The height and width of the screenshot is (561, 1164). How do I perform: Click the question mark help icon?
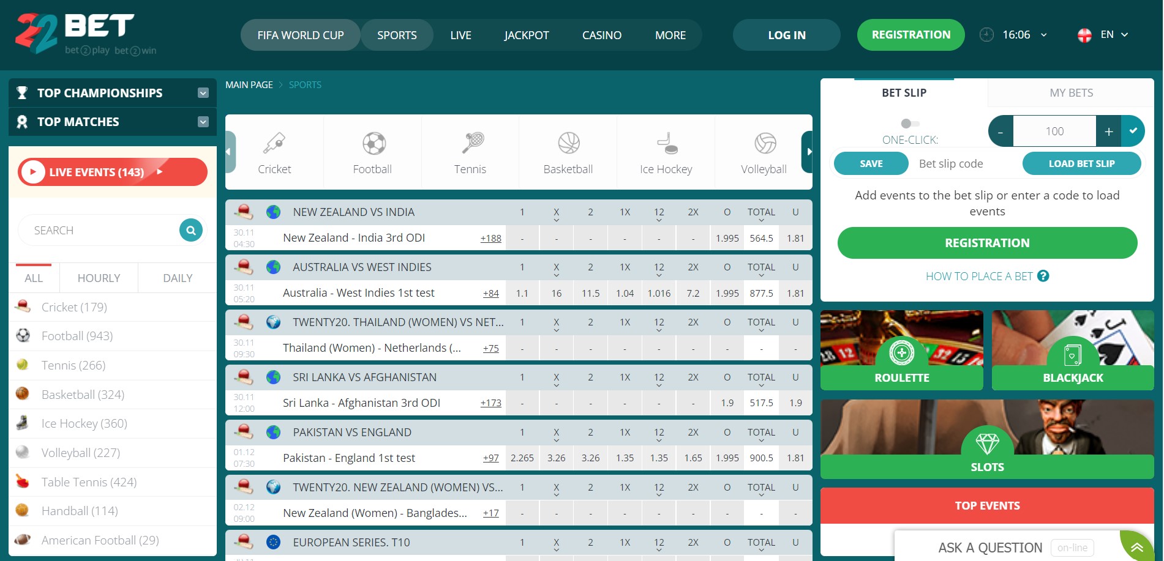click(x=1043, y=276)
